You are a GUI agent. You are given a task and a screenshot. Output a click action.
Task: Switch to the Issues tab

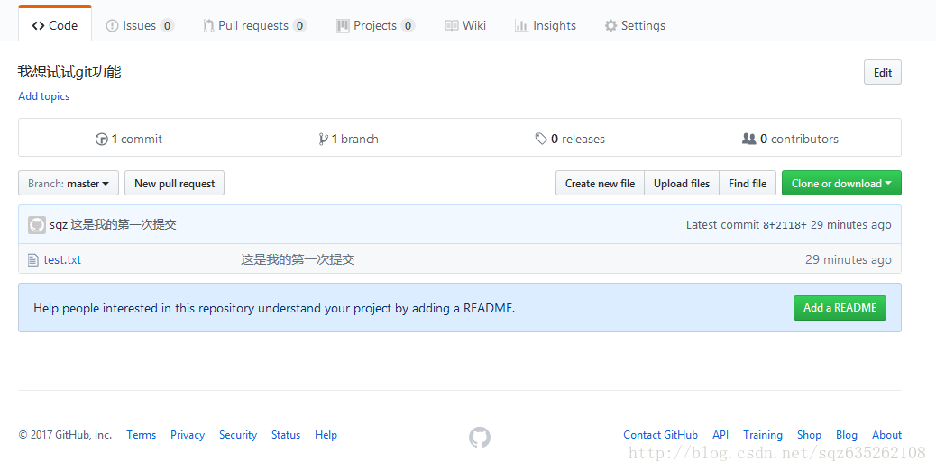(x=139, y=26)
